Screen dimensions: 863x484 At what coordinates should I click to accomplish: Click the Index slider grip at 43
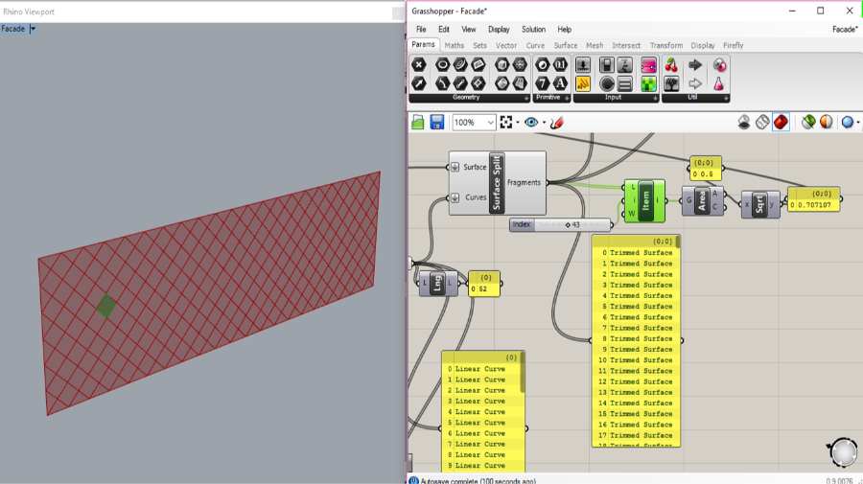click(568, 225)
